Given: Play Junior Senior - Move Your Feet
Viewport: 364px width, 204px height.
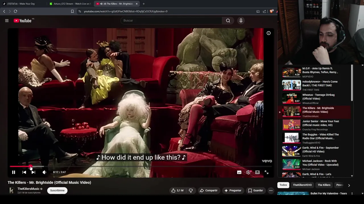Looking at the screenshot, I should tap(315, 125).
